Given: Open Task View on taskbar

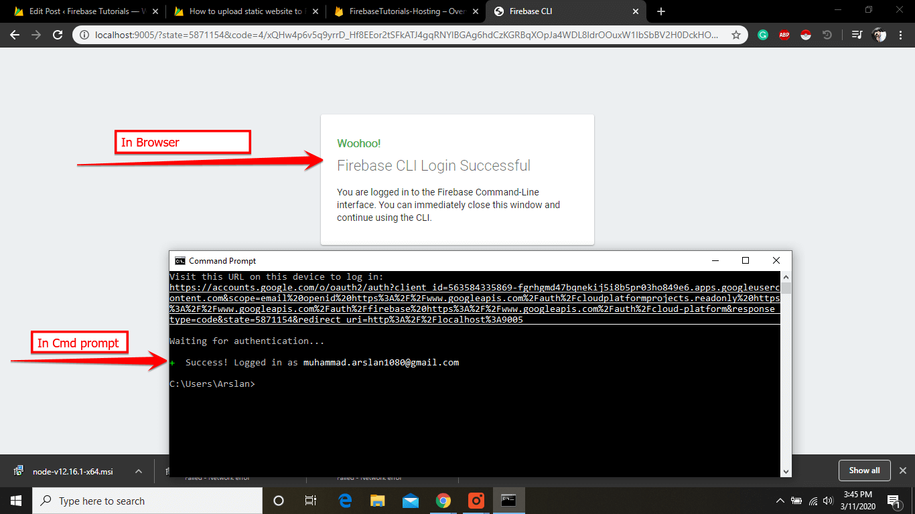Looking at the screenshot, I should [311, 501].
